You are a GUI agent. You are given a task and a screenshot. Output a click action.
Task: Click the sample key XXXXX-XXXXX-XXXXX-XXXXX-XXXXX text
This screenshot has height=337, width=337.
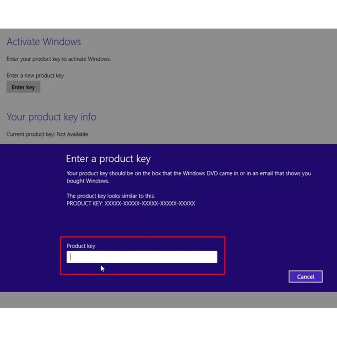pos(150,203)
